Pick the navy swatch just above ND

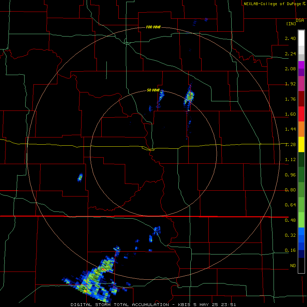(301, 254)
